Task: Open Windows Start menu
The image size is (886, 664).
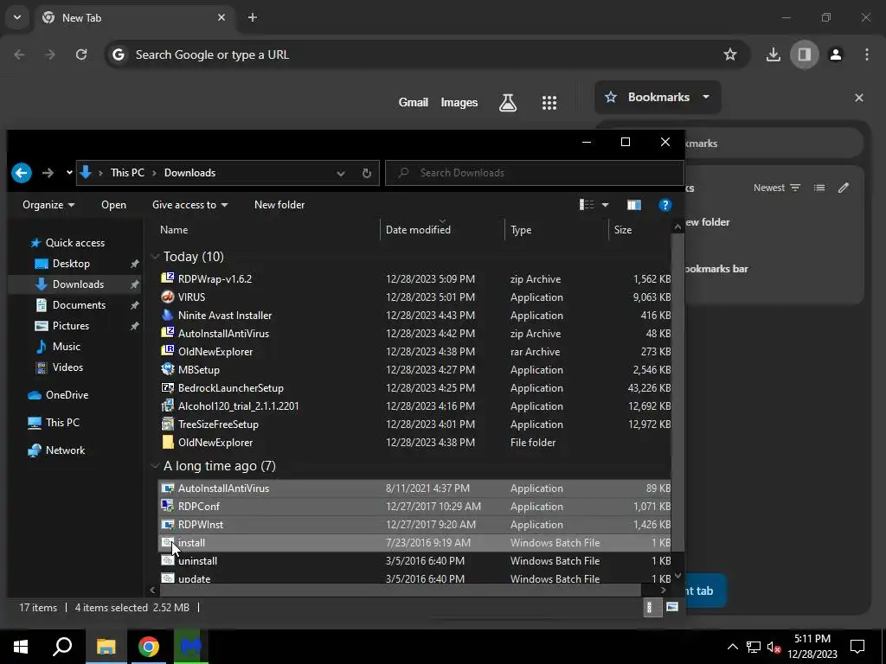Action: pyautogui.click(x=21, y=647)
